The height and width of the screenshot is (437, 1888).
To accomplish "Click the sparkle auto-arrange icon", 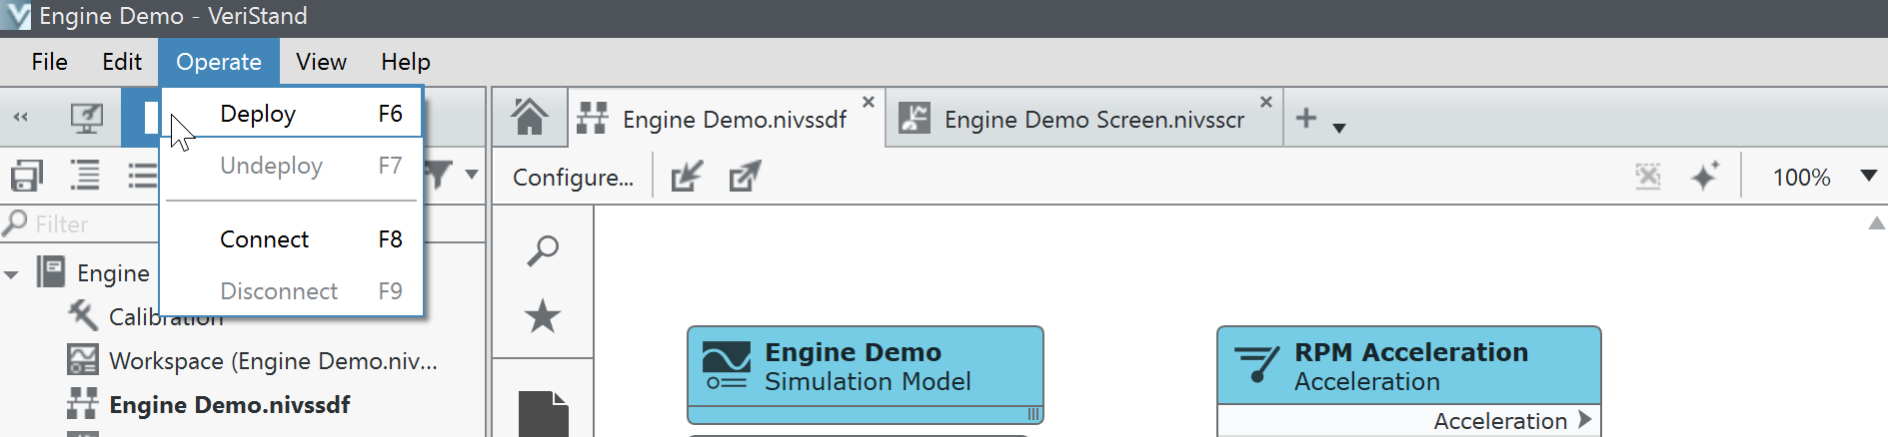I will (x=1704, y=177).
